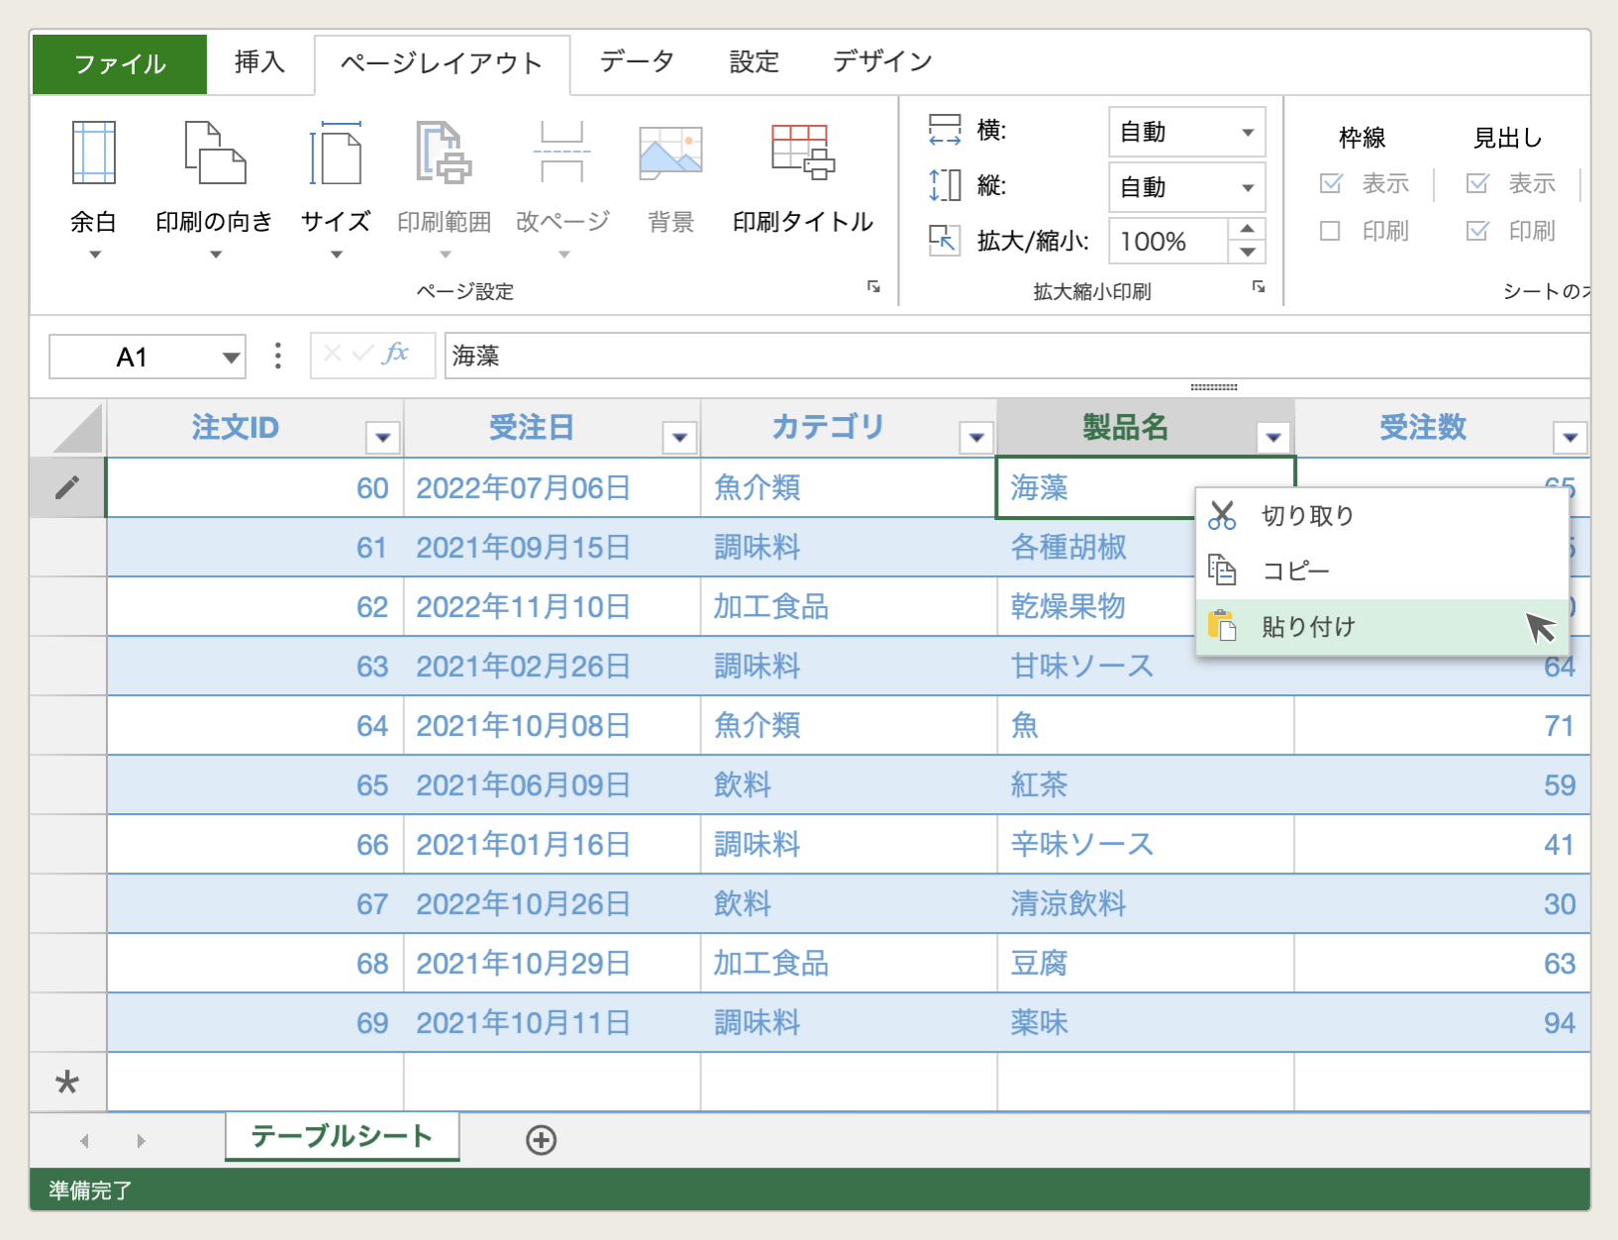Click the three-dot handle beside name box

tap(278, 356)
